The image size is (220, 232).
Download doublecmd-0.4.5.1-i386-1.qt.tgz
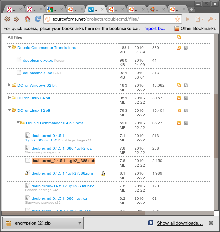click(59, 198)
